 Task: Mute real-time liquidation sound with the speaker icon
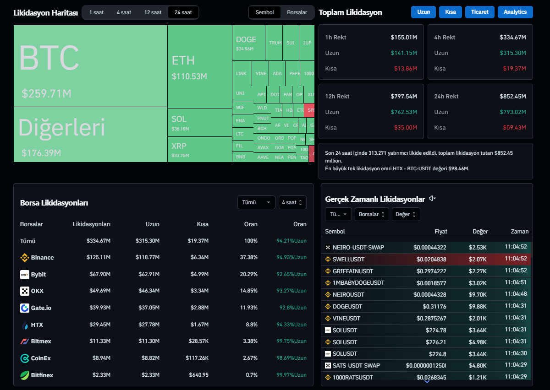(x=432, y=199)
